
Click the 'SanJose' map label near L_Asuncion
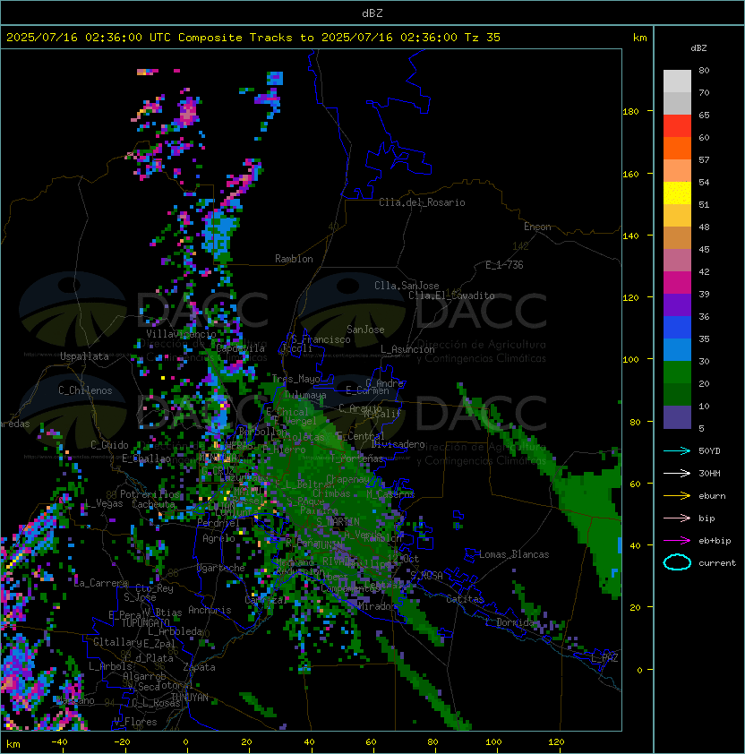pyautogui.click(x=365, y=330)
